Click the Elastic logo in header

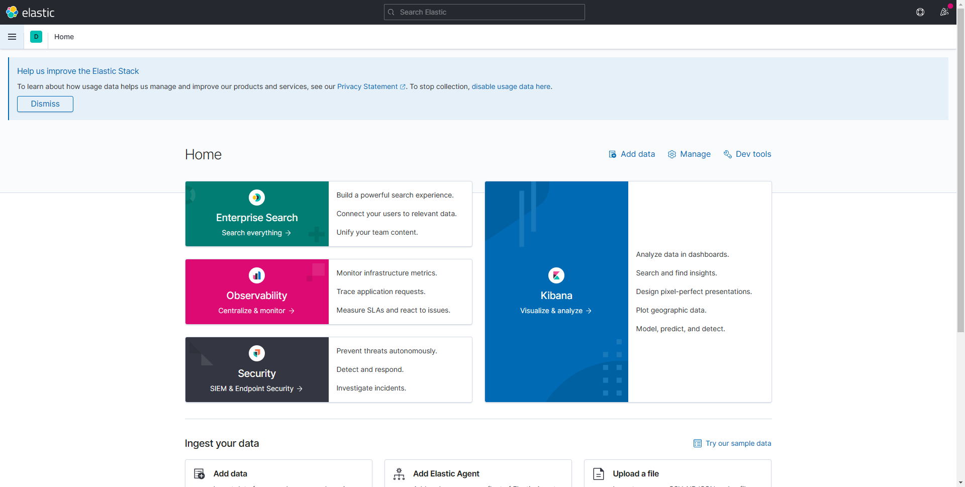(x=30, y=12)
